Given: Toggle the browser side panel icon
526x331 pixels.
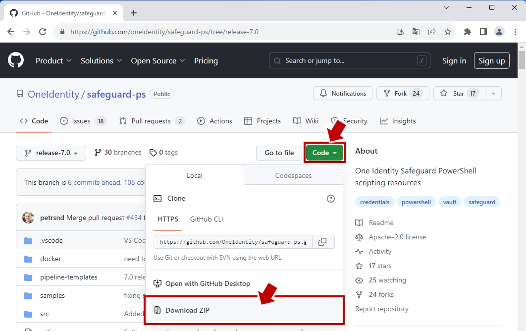Looking at the screenshot, I should (483, 32).
